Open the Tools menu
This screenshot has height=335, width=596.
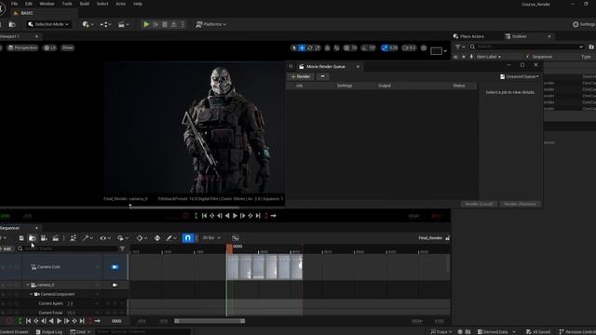67,4
